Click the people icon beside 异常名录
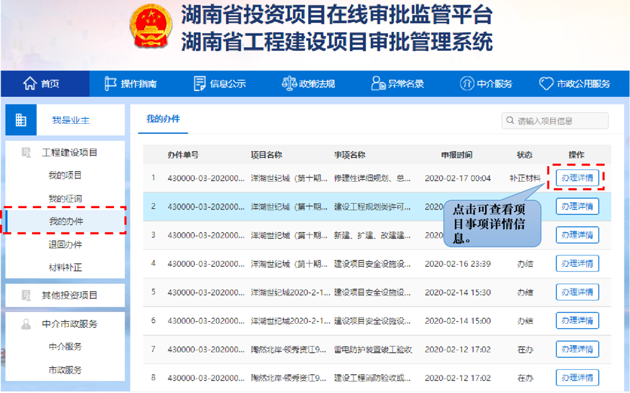 [x=377, y=82]
